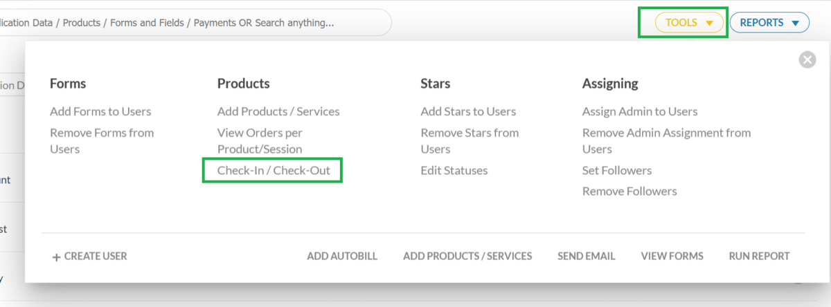This screenshot has height=307, width=831.
Task: Click Remove Admin Assignment from Users
Action: click(x=666, y=140)
